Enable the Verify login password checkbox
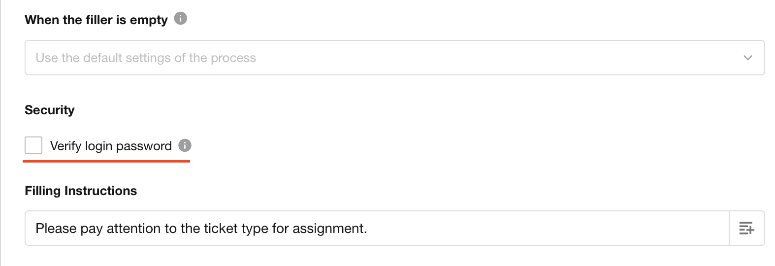This screenshot has width=775, height=266. [x=33, y=145]
